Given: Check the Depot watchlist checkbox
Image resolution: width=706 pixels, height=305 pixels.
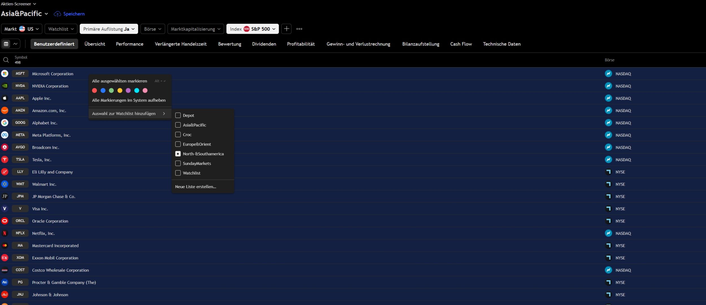Looking at the screenshot, I should click(x=178, y=115).
